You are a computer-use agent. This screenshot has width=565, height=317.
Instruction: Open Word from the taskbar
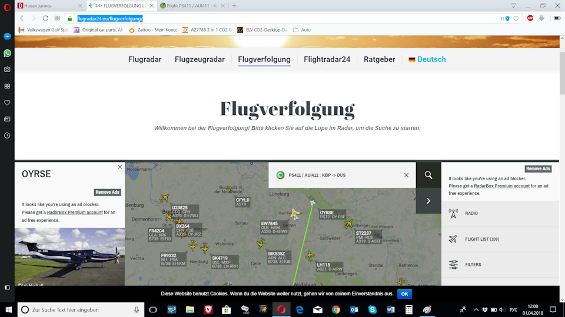[x=391, y=309]
